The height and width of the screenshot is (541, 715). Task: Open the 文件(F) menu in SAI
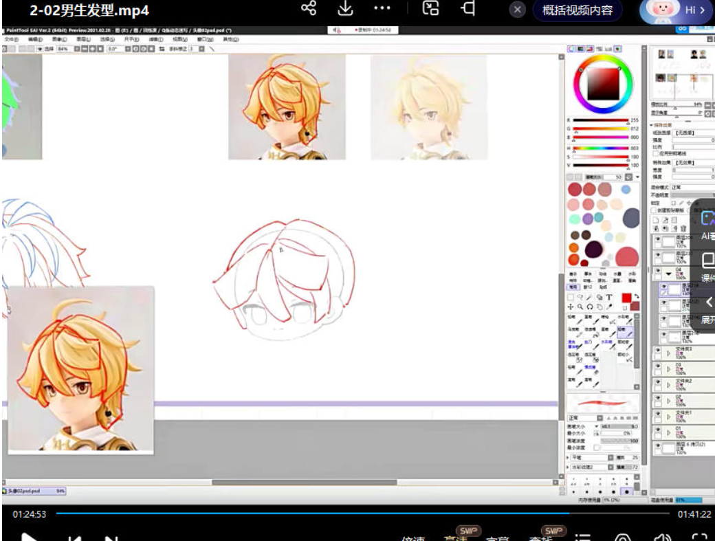(12, 40)
